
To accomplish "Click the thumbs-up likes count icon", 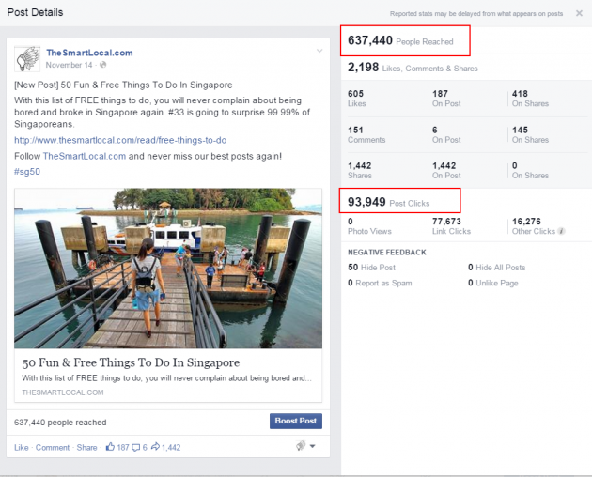I will coord(111,447).
